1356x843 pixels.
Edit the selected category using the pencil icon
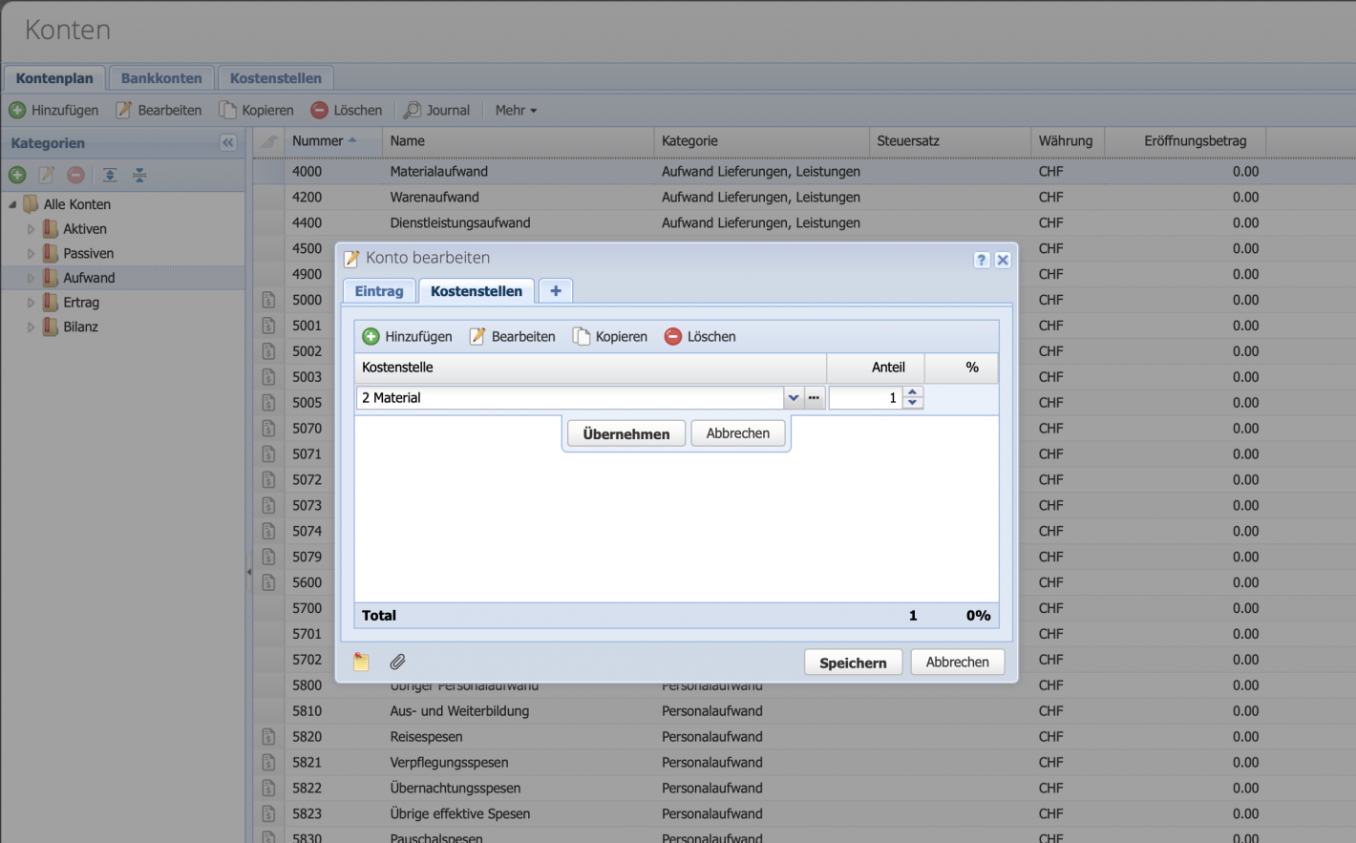pos(45,175)
